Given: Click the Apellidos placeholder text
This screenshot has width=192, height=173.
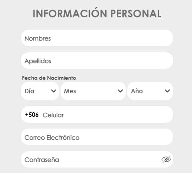Looking at the screenshot, I should (x=38, y=61).
